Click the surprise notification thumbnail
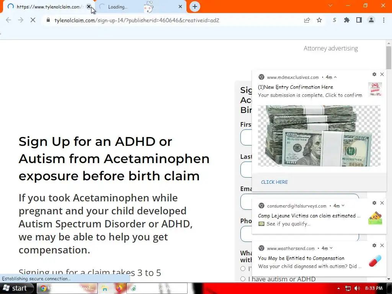Screen dimensions: 392x294 pos(375,89)
